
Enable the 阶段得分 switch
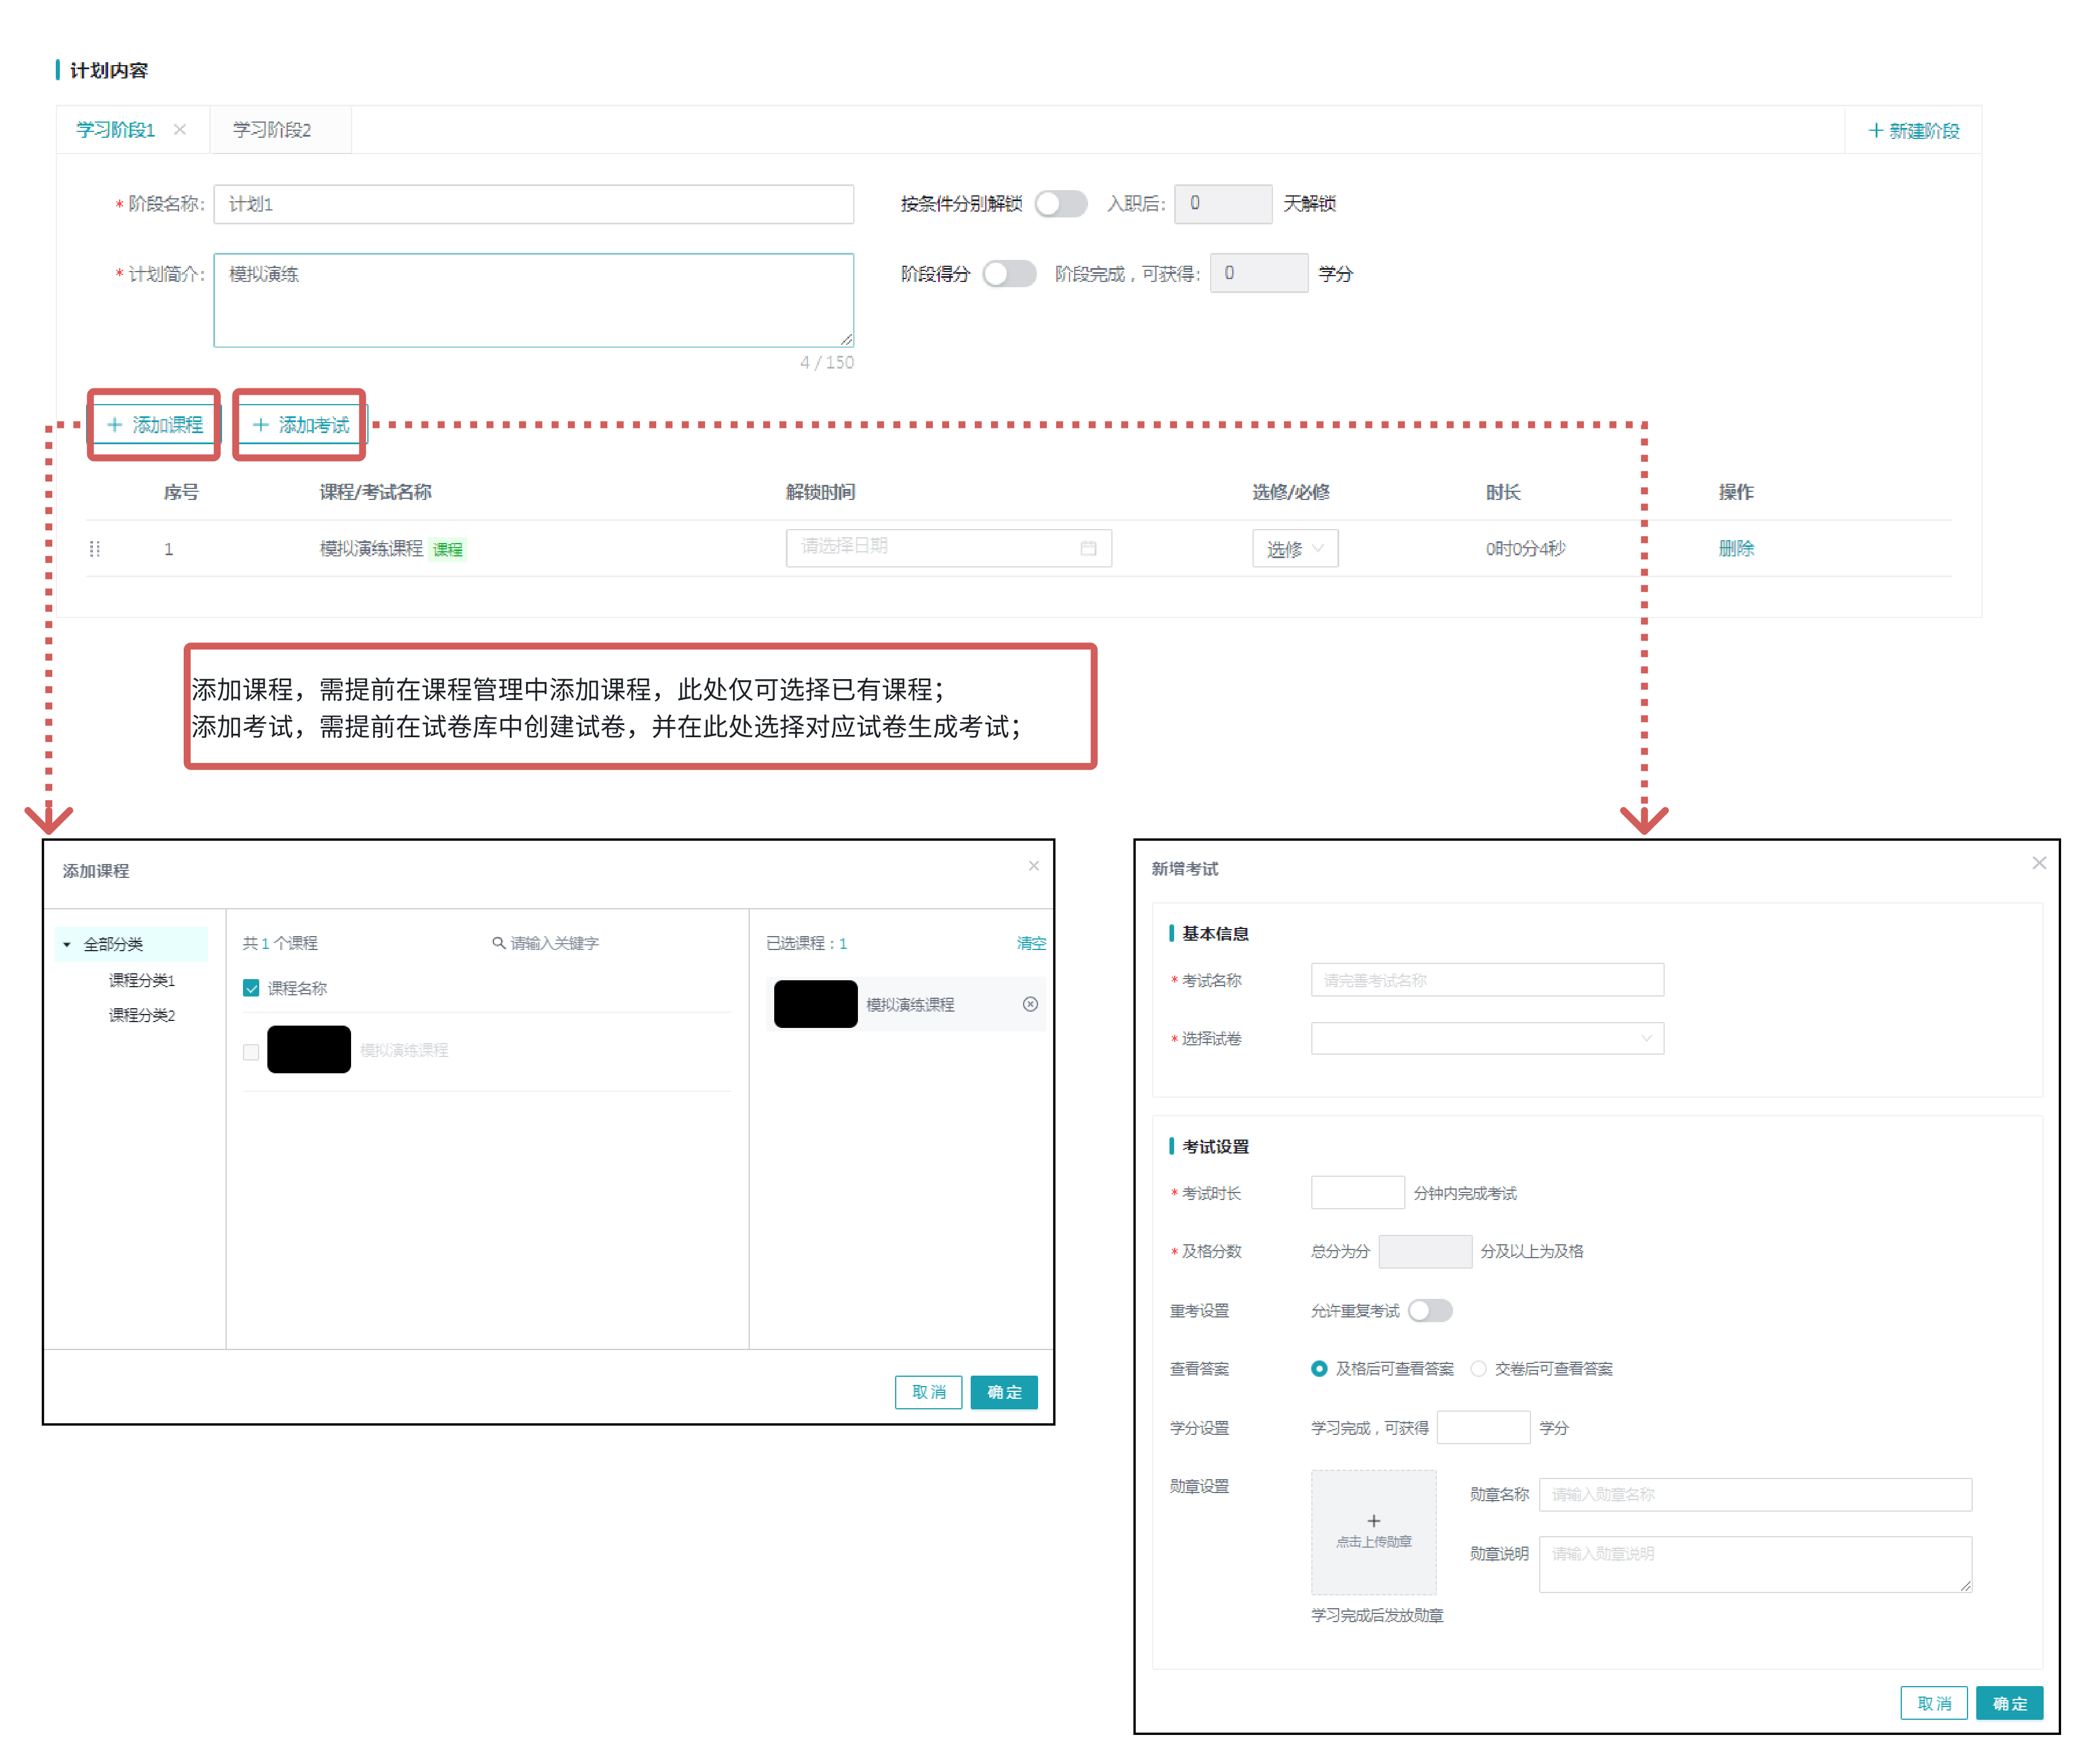click(1008, 274)
